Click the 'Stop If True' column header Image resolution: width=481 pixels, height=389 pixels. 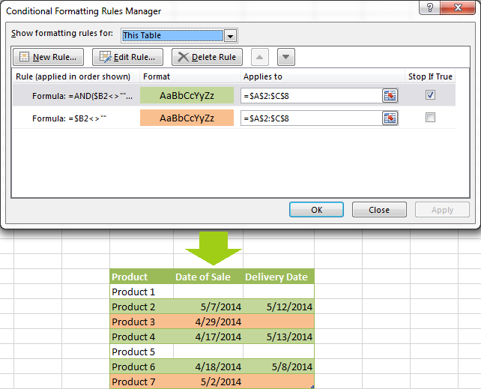point(430,76)
